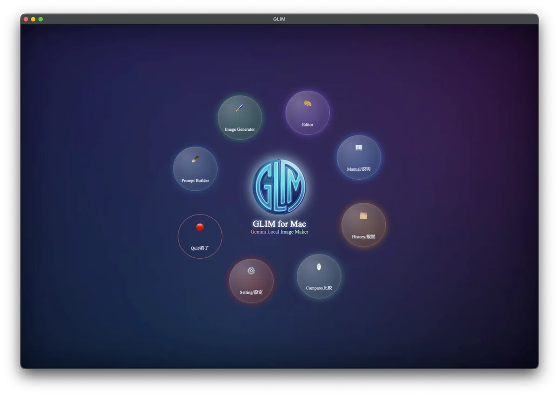Open the Prompt Builder quill bubble
This screenshot has height=396, width=559.
coord(195,169)
